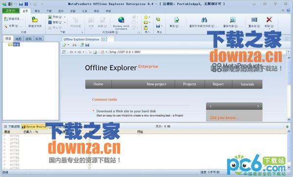The image size is (293, 177).
Task: Switch to the Map tab in left panel
Action: tap(19, 39)
